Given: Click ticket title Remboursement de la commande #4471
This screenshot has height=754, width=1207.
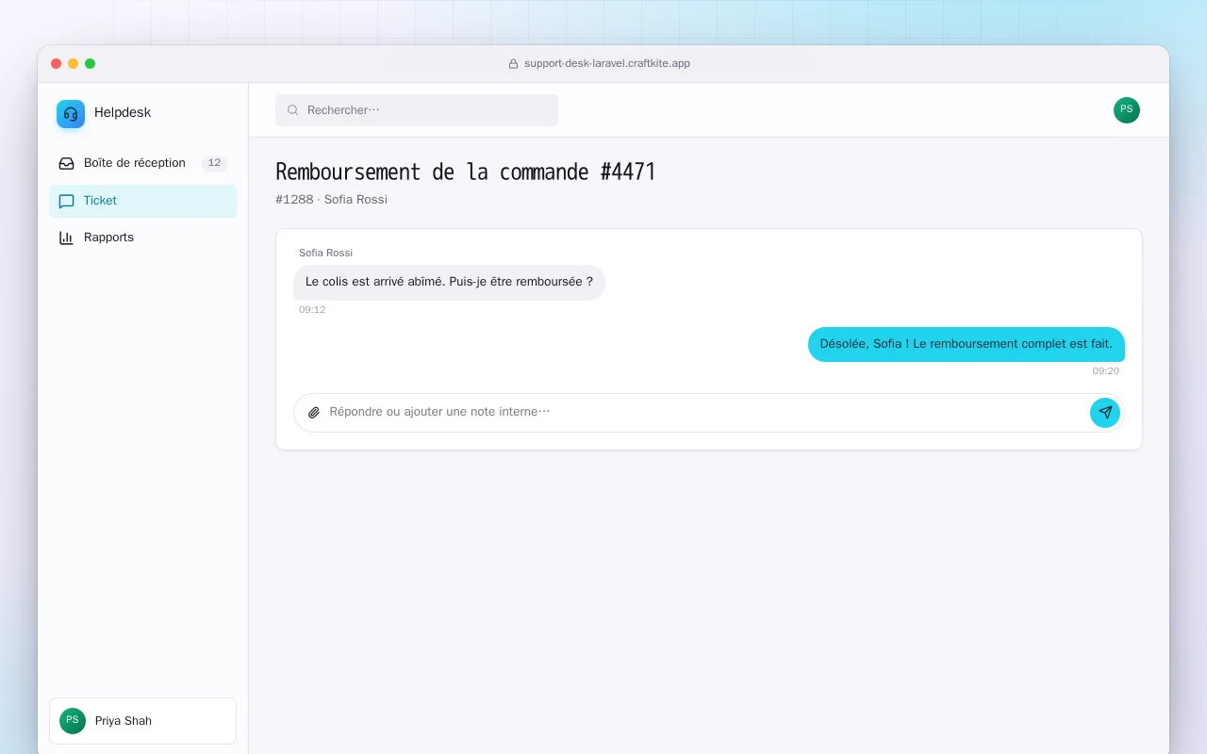Looking at the screenshot, I should [466, 172].
